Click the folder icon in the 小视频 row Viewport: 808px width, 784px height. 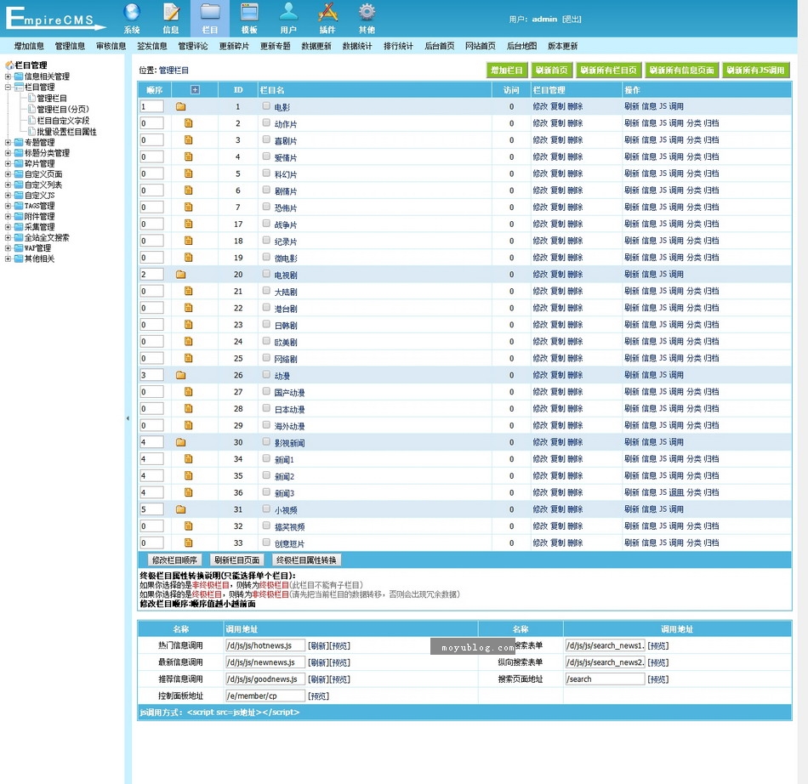coord(180,509)
